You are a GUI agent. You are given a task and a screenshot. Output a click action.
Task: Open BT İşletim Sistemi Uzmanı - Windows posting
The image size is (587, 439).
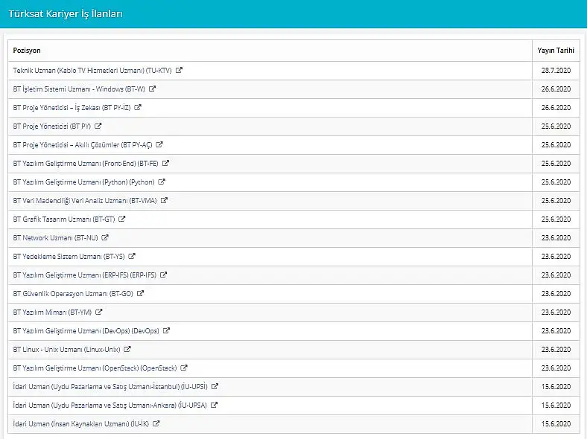point(79,89)
